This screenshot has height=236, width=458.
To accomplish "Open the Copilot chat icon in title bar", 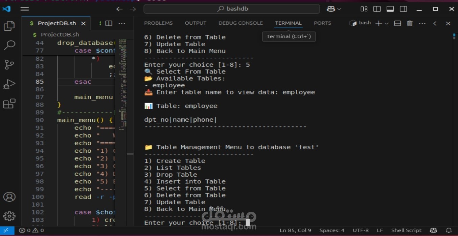I will 331,9.
